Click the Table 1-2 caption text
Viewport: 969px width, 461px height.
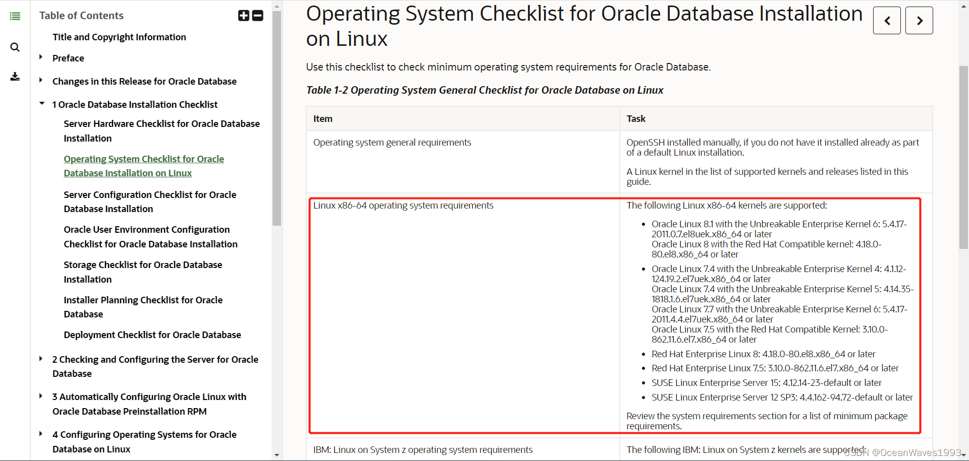click(484, 90)
